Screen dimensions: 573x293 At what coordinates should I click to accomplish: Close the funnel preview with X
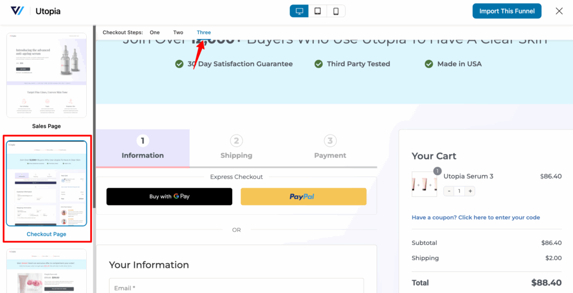coord(559,11)
